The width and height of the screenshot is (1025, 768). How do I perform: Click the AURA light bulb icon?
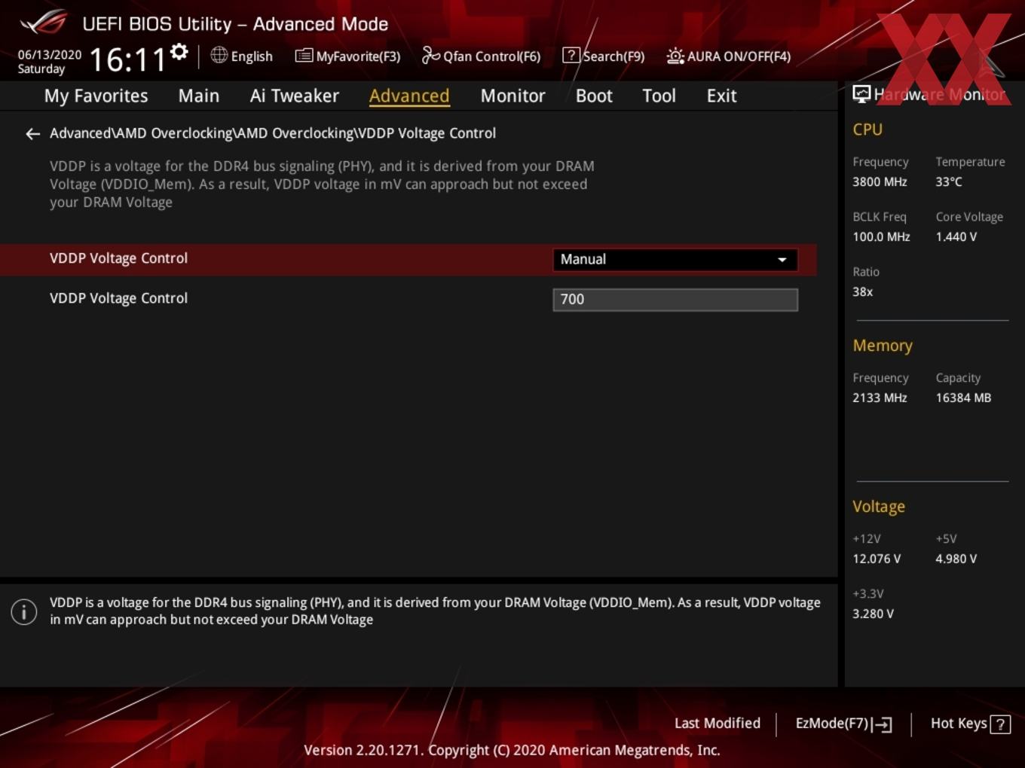pos(675,56)
